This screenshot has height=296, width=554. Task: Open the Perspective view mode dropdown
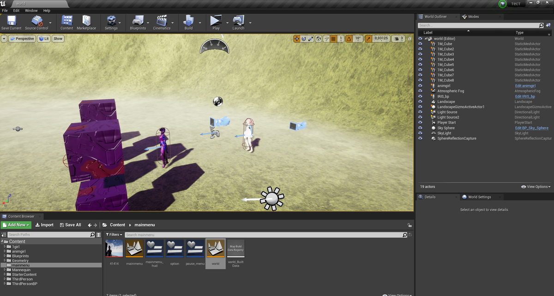click(x=22, y=39)
